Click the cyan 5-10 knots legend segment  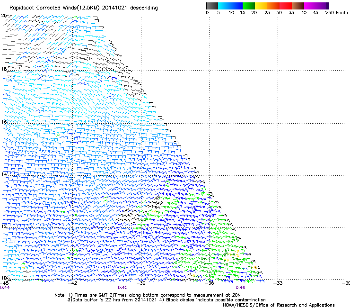(224, 6)
